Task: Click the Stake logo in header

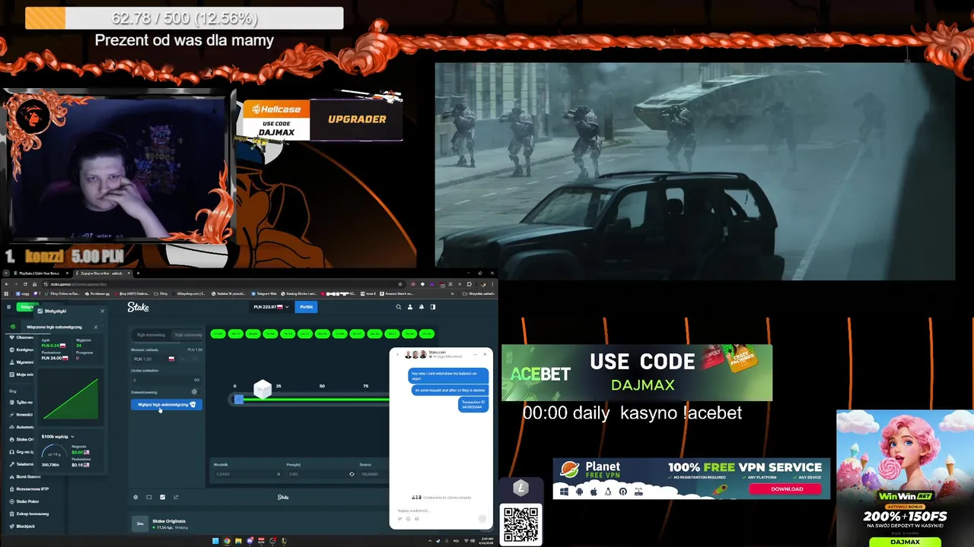Action: [x=138, y=307]
